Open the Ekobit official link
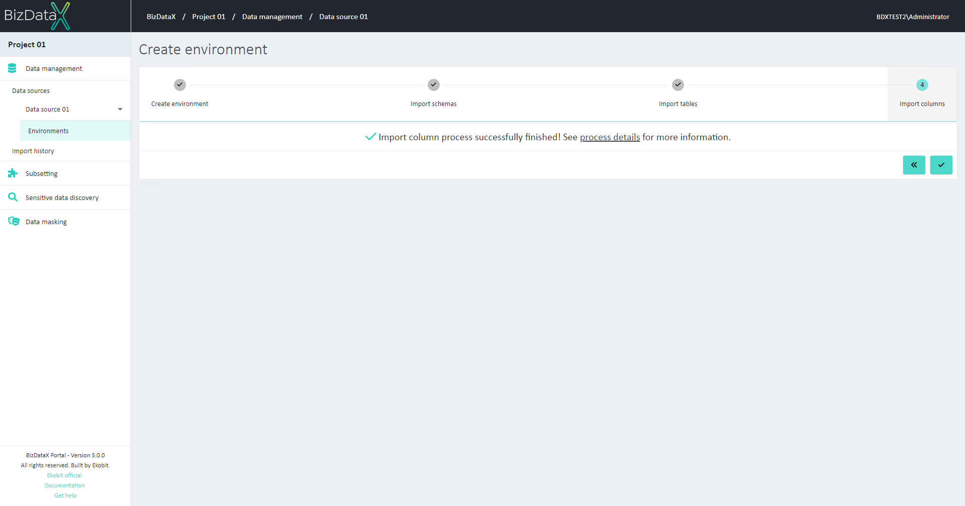965x506 pixels. coord(64,475)
